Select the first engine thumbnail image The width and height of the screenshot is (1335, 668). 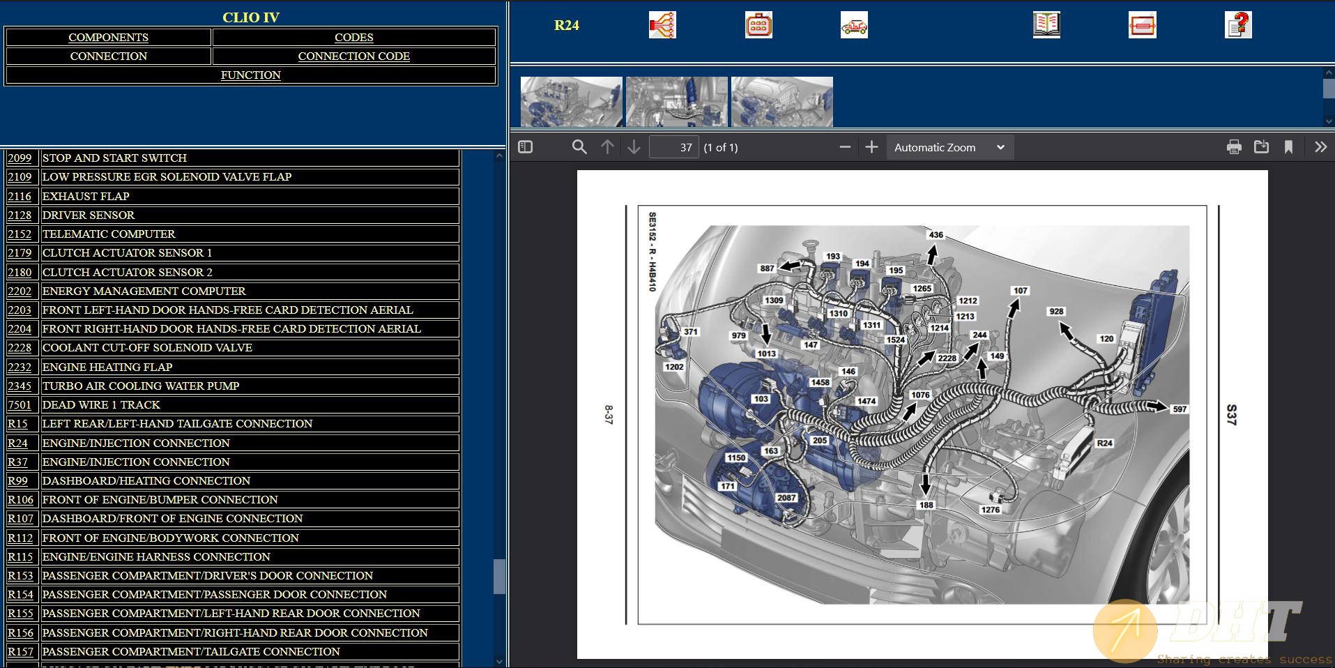[571, 102]
